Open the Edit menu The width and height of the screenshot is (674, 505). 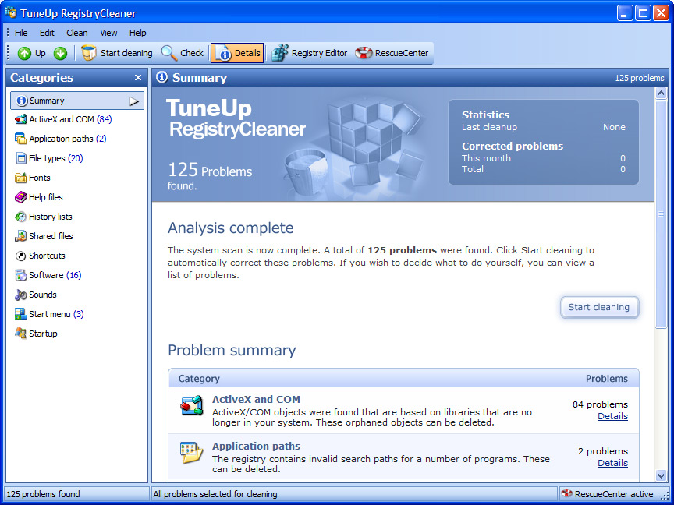(47, 33)
